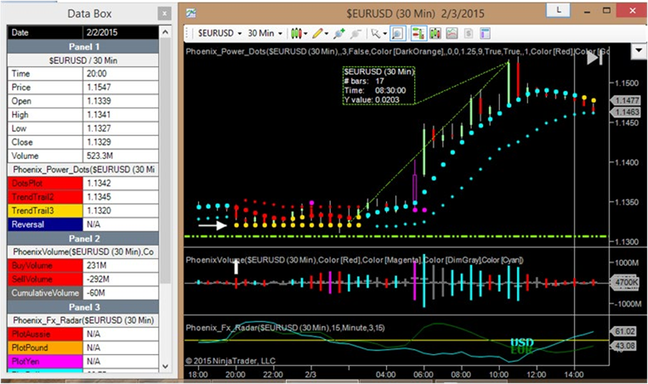Click the 43.08 radar value marker
This screenshot has height=384, width=648.
coord(624,345)
